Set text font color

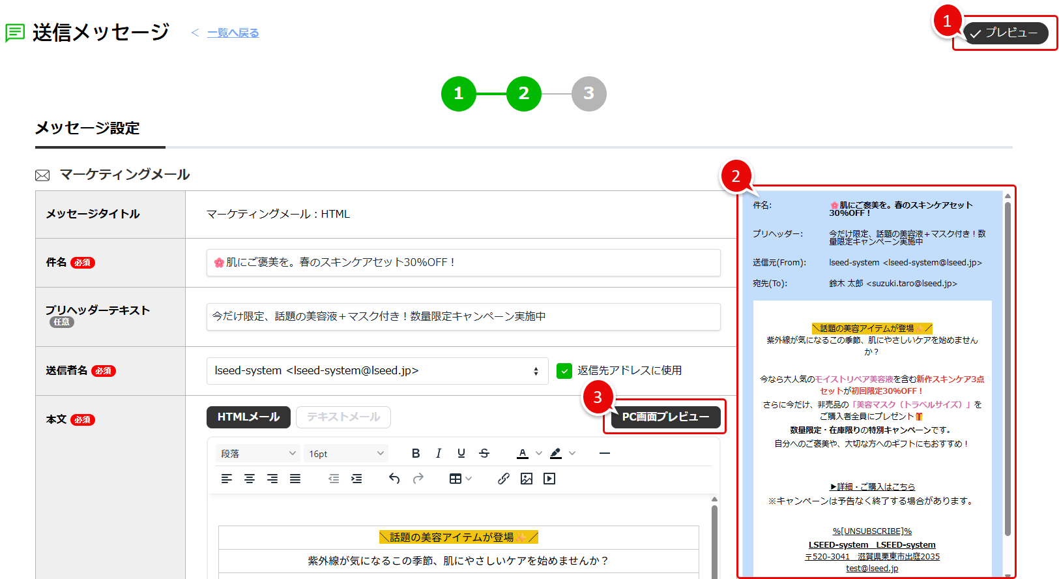point(523,453)
